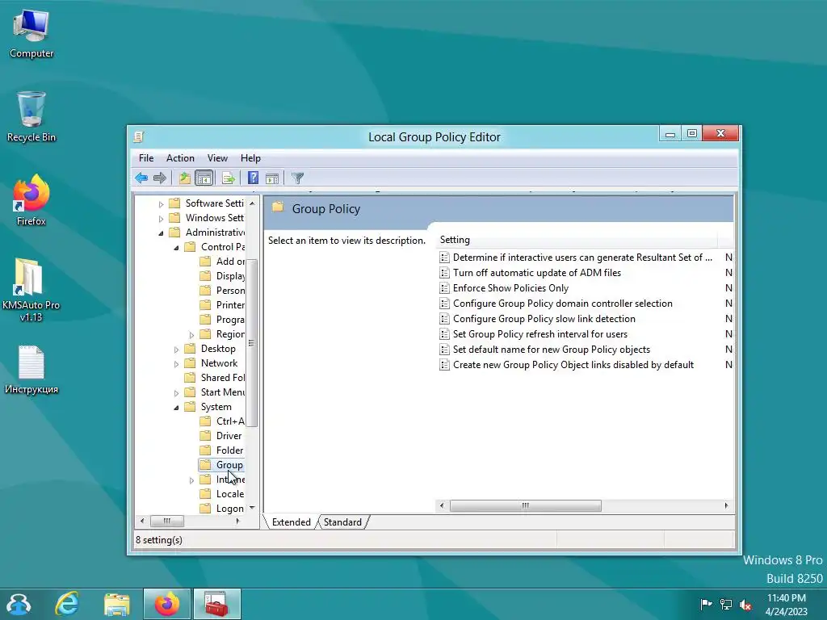Expand the Software Settings node
Screen dimensions: 827x620
pos(162,204)
